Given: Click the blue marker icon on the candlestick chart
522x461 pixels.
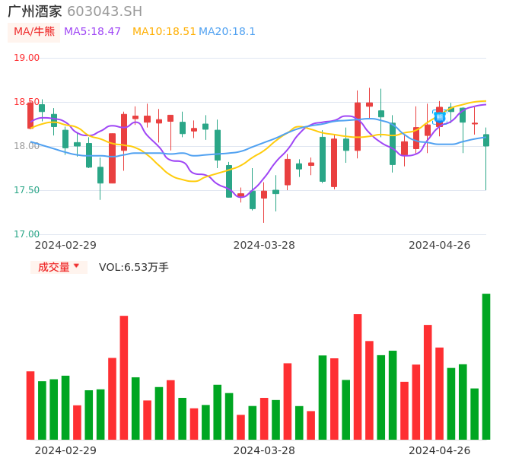Looking at the screenshot, I should point(439,116).
